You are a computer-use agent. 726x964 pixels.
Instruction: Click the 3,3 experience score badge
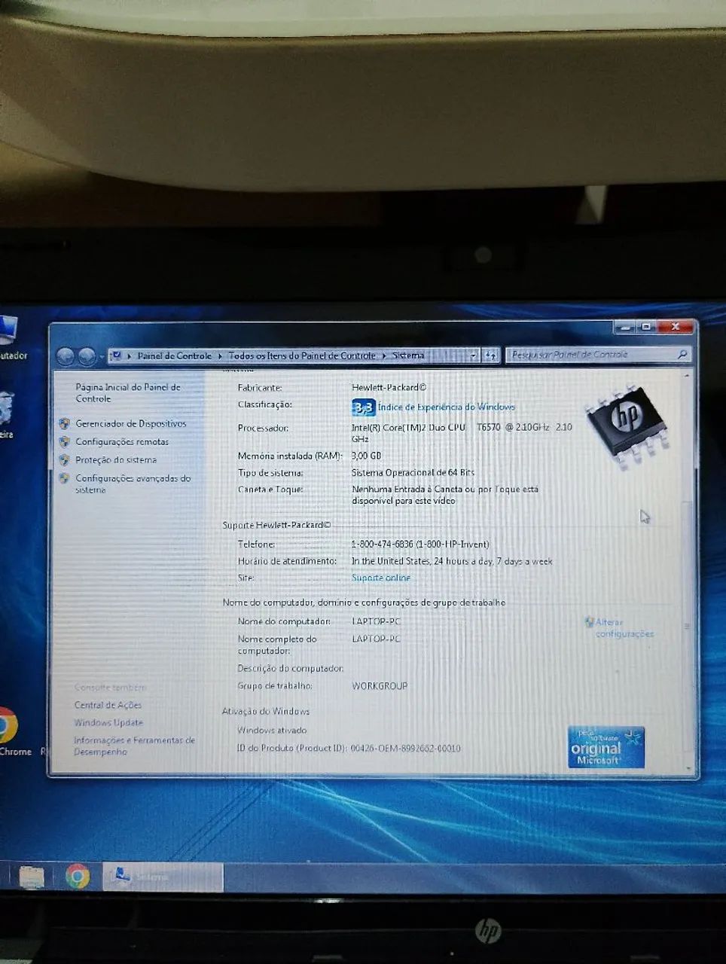pos(363,407)
